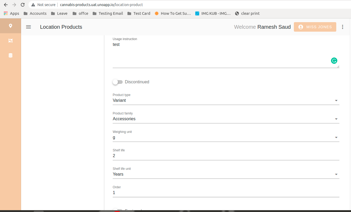Screen dimensions: 351x212
Task: Open the location pin sidebar icon
Action: [x=11, y=26]
